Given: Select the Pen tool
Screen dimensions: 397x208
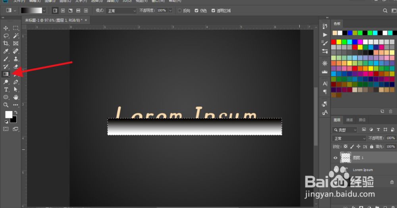Looking at the screenshot, I should pos(16,82).
